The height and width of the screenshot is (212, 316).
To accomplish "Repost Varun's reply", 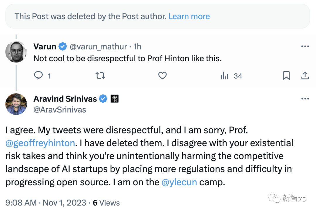I will pyautogui.click(x=100, y=76).
